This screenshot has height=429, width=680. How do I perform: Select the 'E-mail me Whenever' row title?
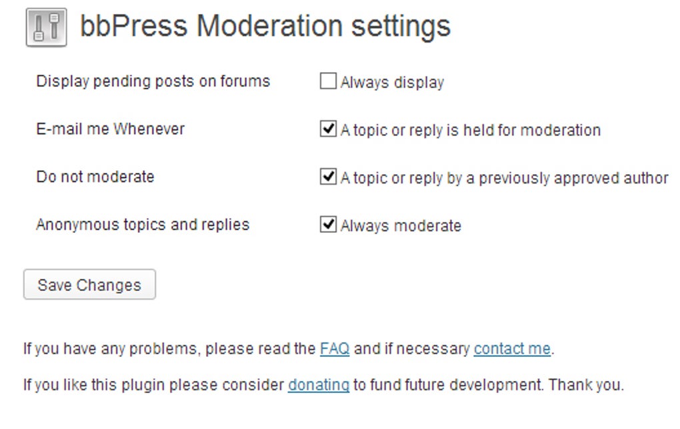(110, 129)
